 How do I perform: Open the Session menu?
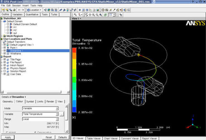(x=16, y=6)
